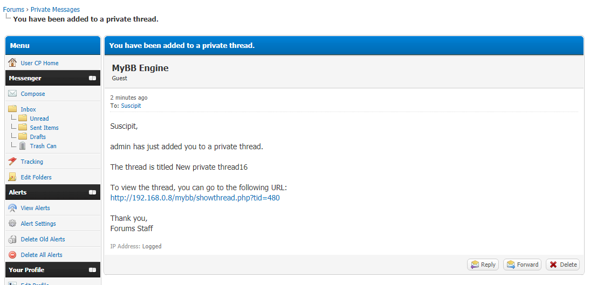Forward this private message
590x285 pixels.
(522, 265)
